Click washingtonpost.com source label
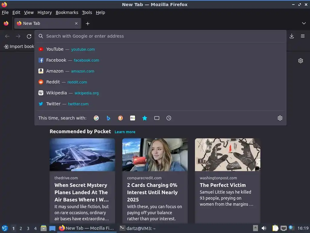 coord(218,178)
